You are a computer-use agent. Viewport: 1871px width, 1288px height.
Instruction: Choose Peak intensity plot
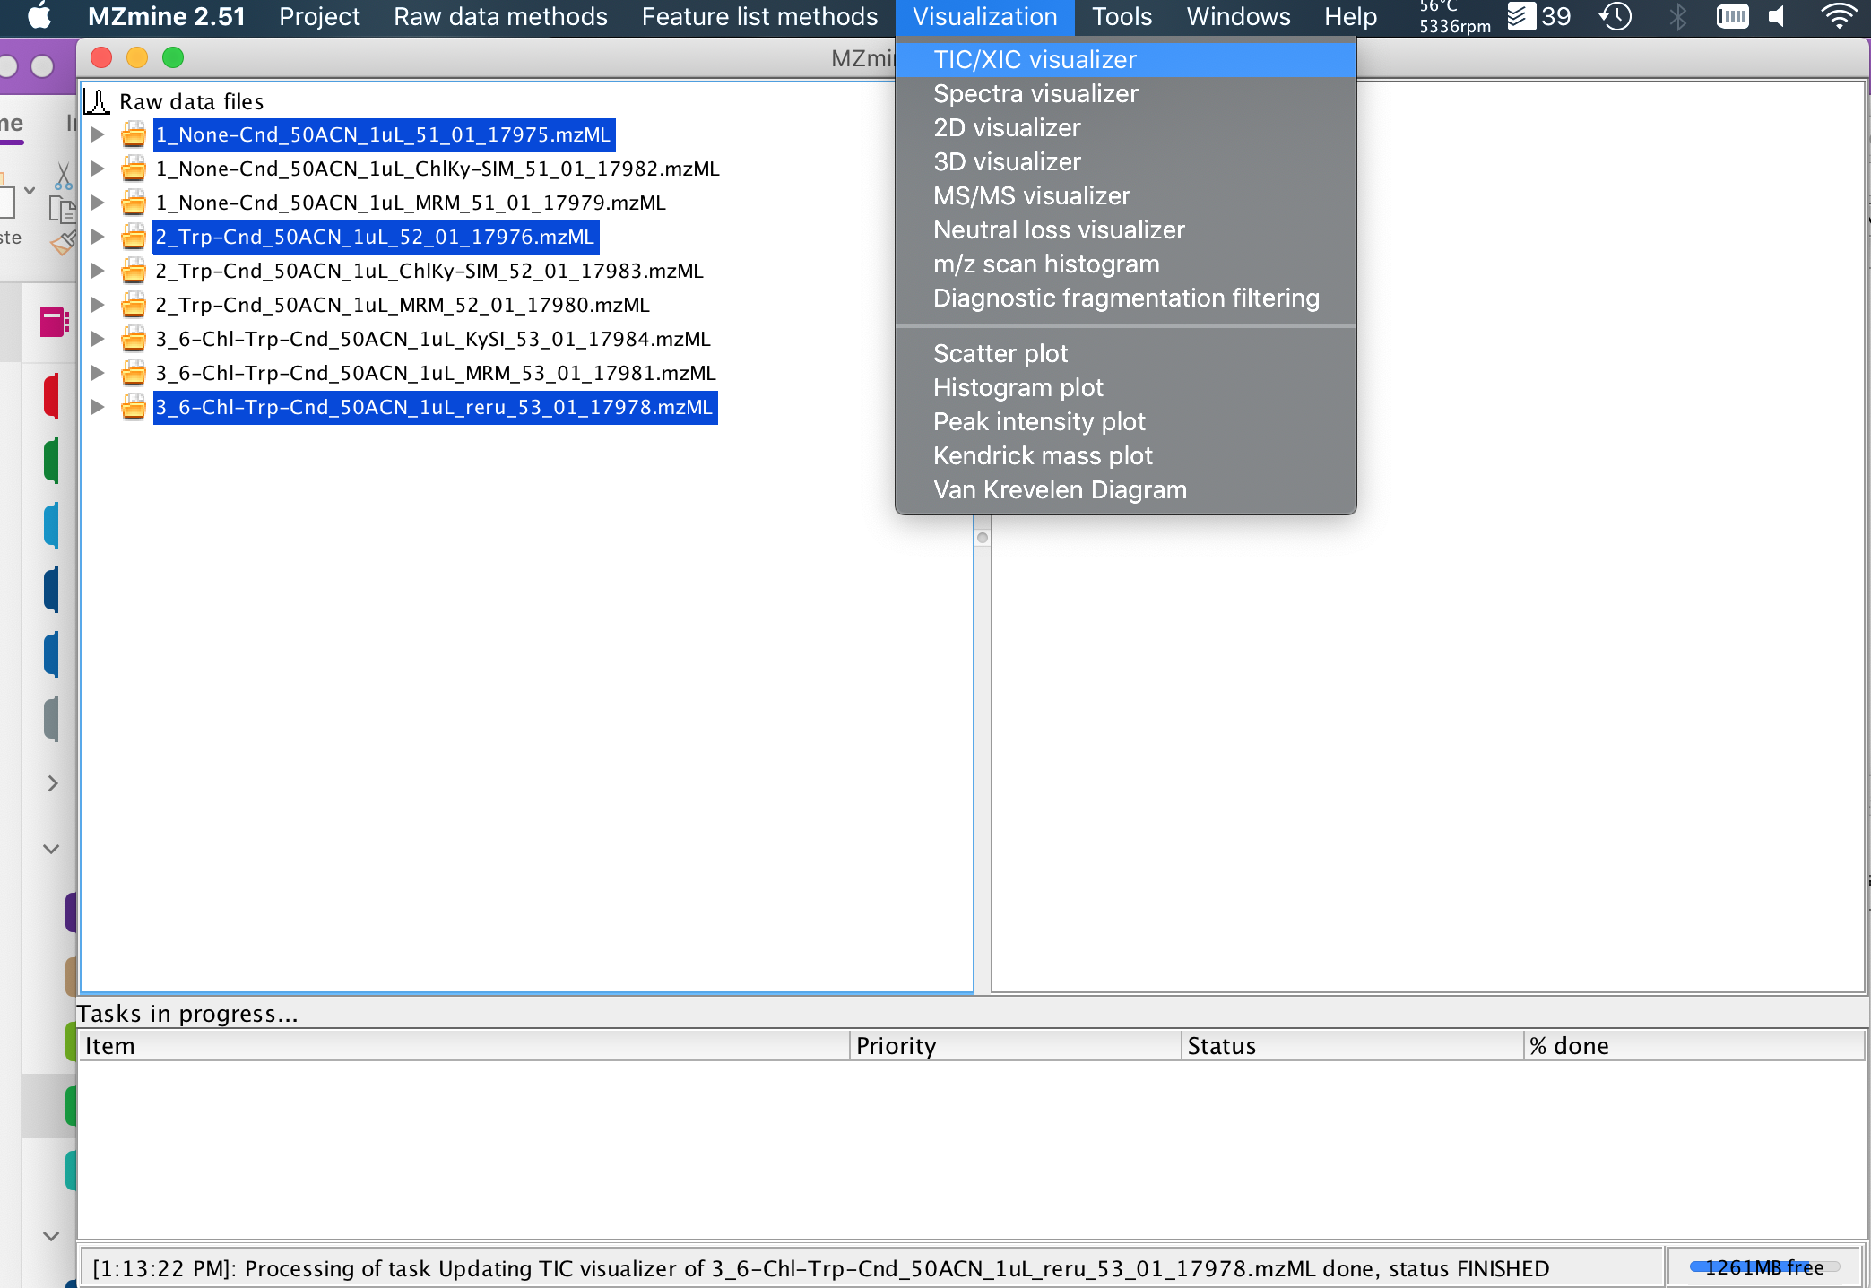(x=1125, y=422)
